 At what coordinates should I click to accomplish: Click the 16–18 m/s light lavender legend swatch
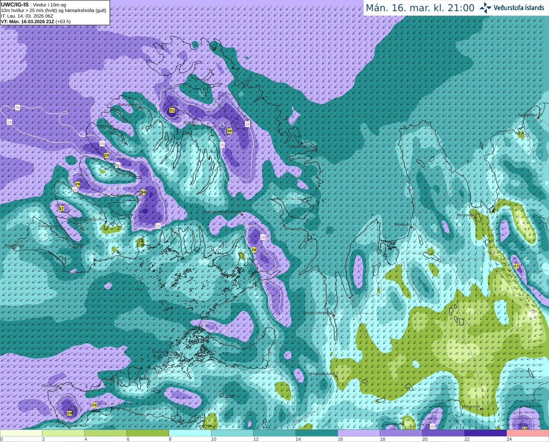click(359, 433)
